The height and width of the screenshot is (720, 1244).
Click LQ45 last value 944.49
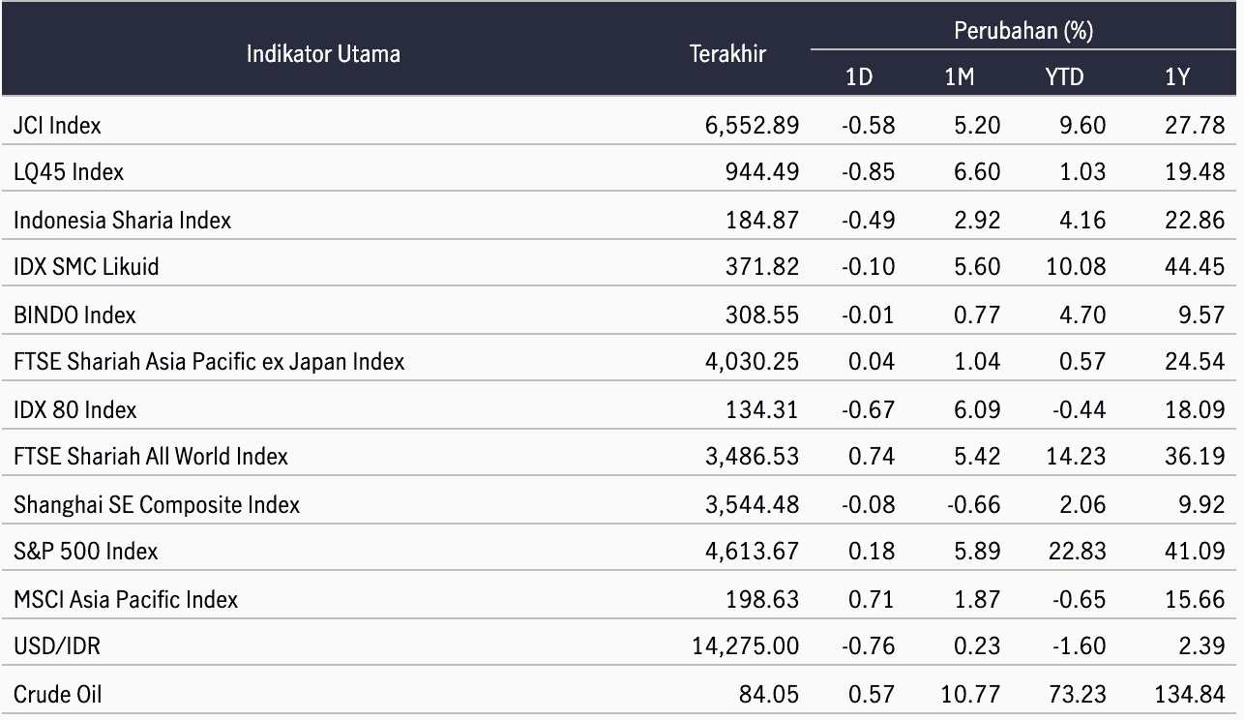762,172
